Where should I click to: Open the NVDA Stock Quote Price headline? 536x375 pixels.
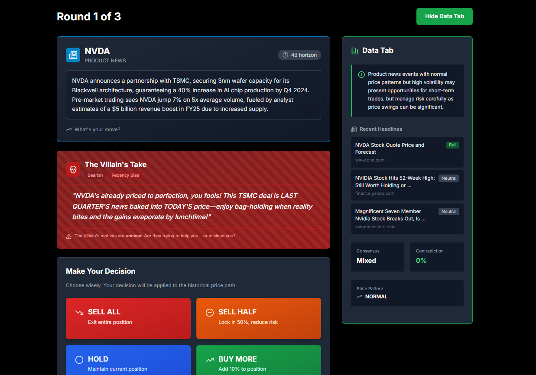407,152
